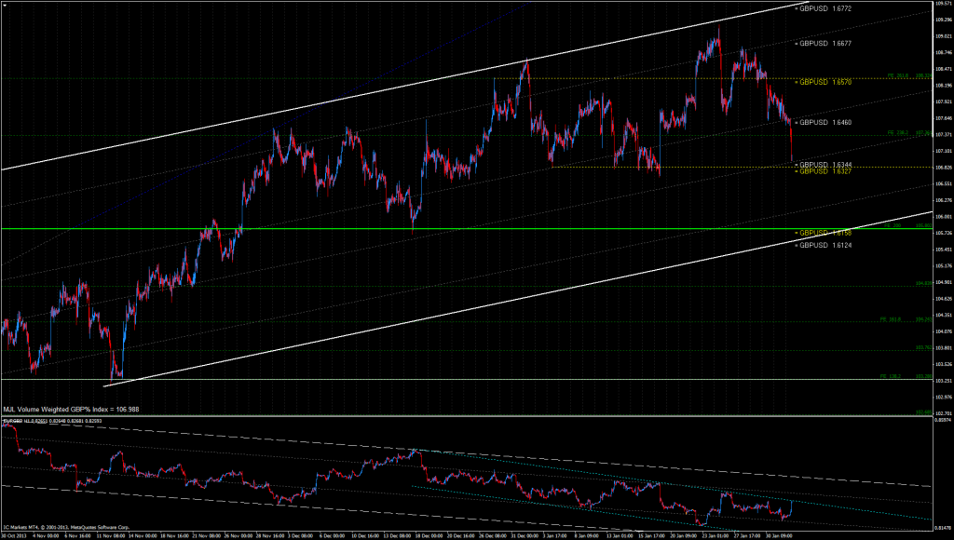Click the 13 Dec 08:00 time label

[399, 535]
